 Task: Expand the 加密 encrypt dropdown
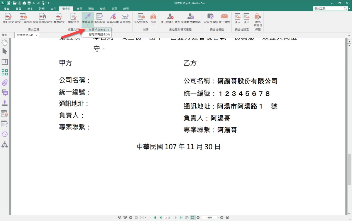click(153, 25)
